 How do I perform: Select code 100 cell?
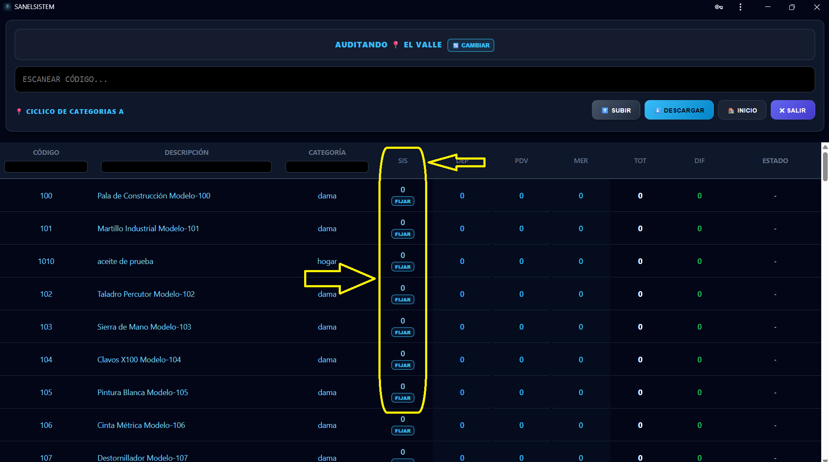46,196
